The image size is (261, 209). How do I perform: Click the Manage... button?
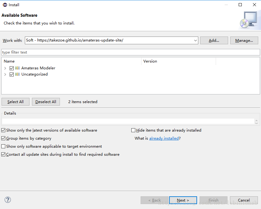[x=244, y=41]
